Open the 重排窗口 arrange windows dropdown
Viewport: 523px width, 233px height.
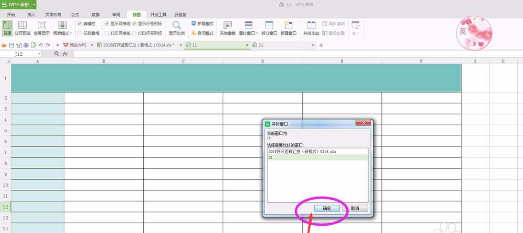[x=257, y=33]
